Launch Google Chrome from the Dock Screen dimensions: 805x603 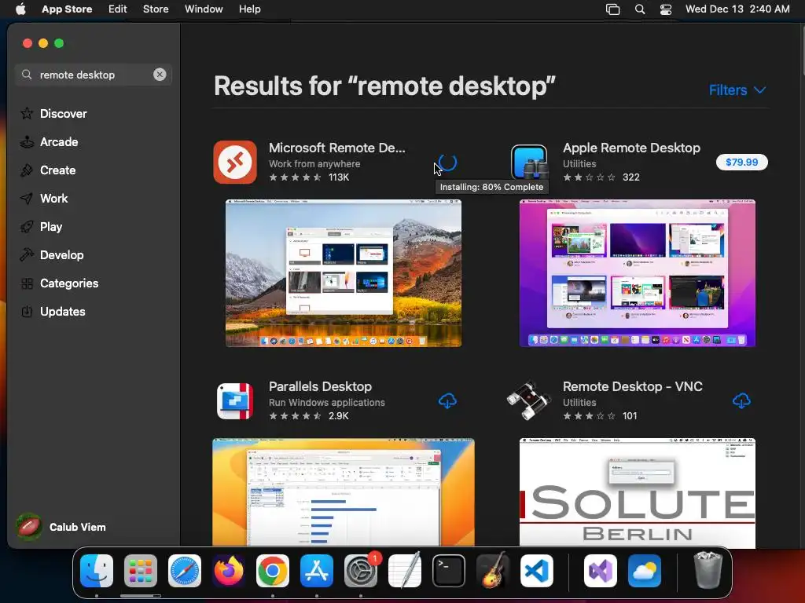(x=273, y=571)
